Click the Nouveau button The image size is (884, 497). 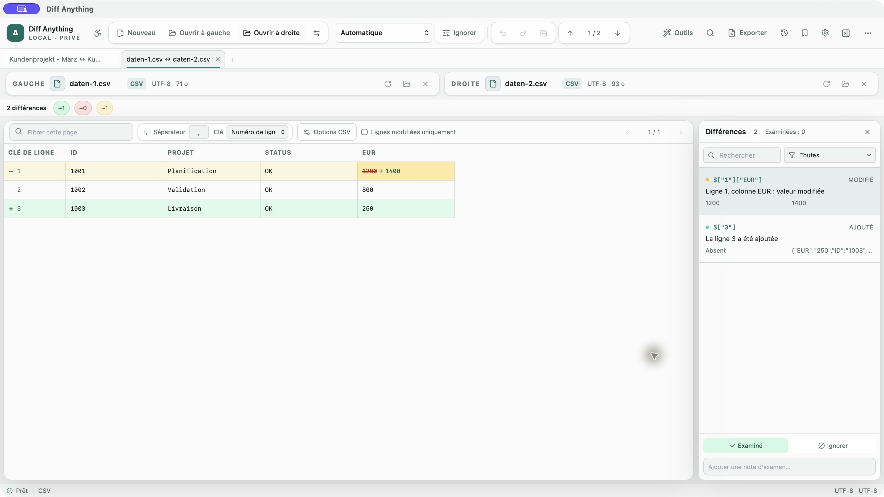click(136, 33)
